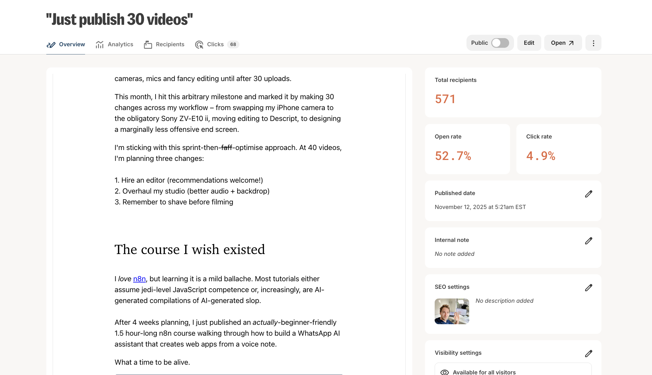Click the Edit button
Image resolution: width=652 pixels, height=375 pixels.
(529, 43)
